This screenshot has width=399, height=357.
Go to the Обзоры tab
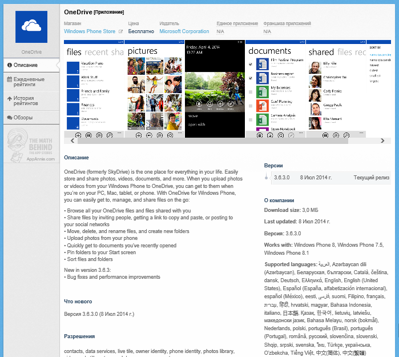(x=31, y=118)
